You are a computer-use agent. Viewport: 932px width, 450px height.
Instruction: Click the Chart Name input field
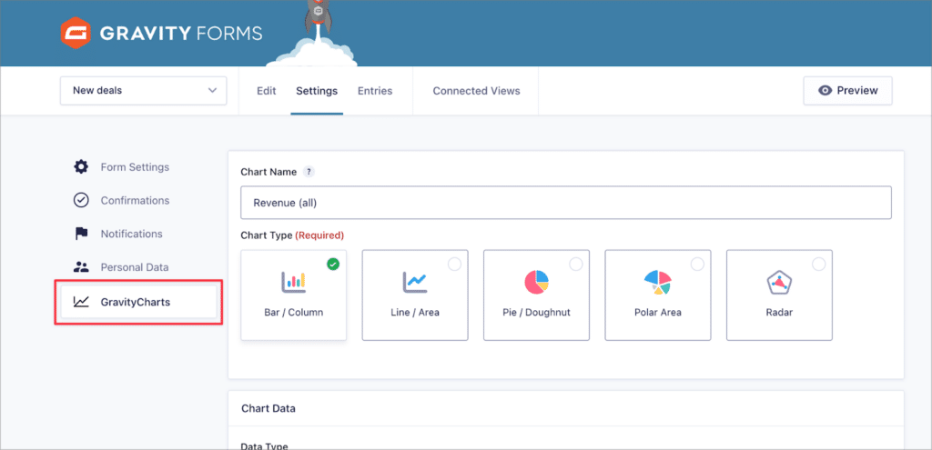tap(566, 203)
